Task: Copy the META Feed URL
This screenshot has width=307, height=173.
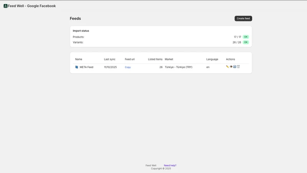Action: click(x=128, y=67)
